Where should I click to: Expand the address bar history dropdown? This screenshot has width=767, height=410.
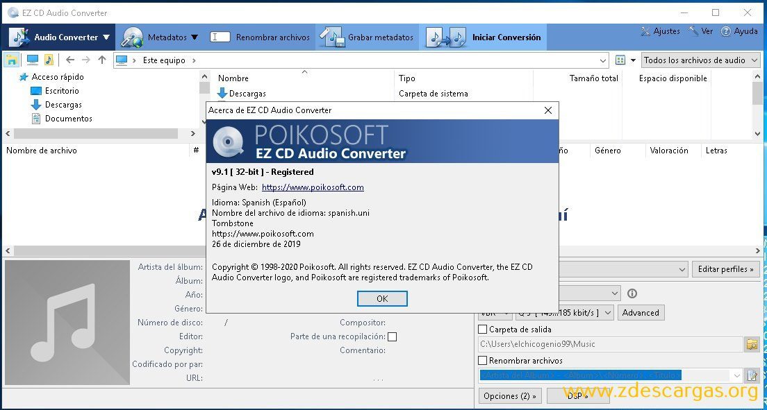(x=602, y=60)
